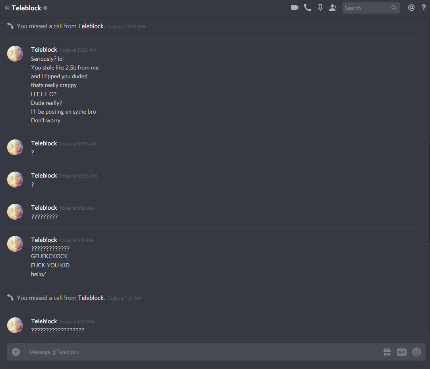Click Teleblock username on 12:37 AM message
This screenshot has height=369, width=430.
point(44,143)
